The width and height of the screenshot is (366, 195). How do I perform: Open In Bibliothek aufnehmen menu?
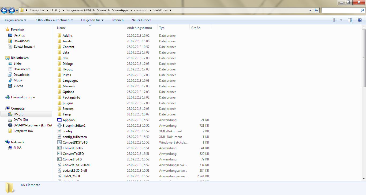[54, 20]
